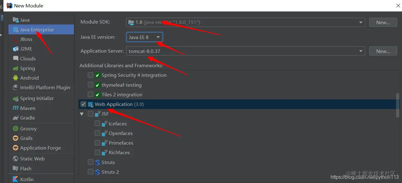This screenshot has width=402, height=183.
Task: Click the Struts 2 framework icon
Action: coord(98,172)
